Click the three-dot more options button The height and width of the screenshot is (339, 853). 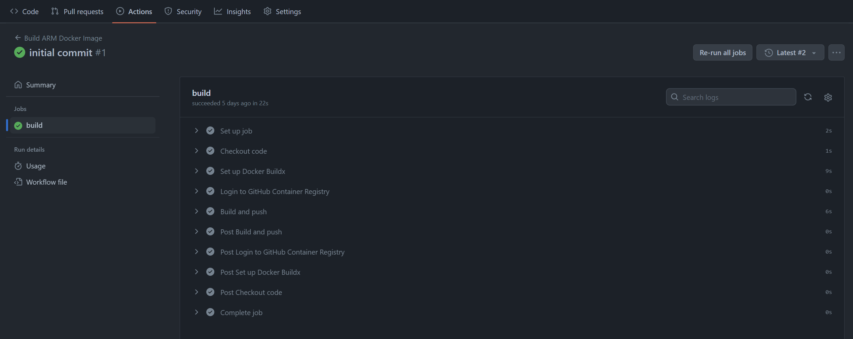pyautogui.click(x=836, y=52)
